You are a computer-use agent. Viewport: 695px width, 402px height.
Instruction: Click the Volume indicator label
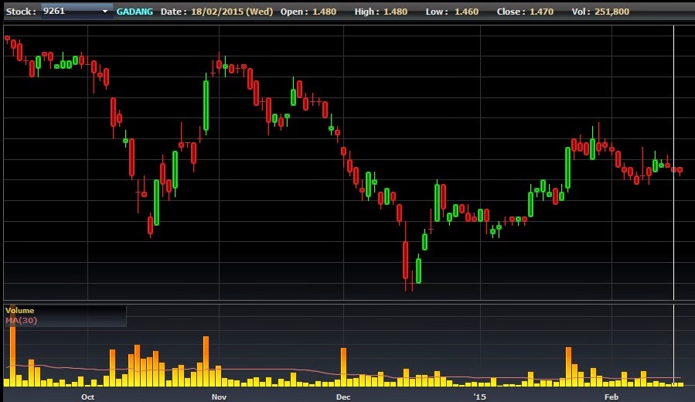(19, 311)
